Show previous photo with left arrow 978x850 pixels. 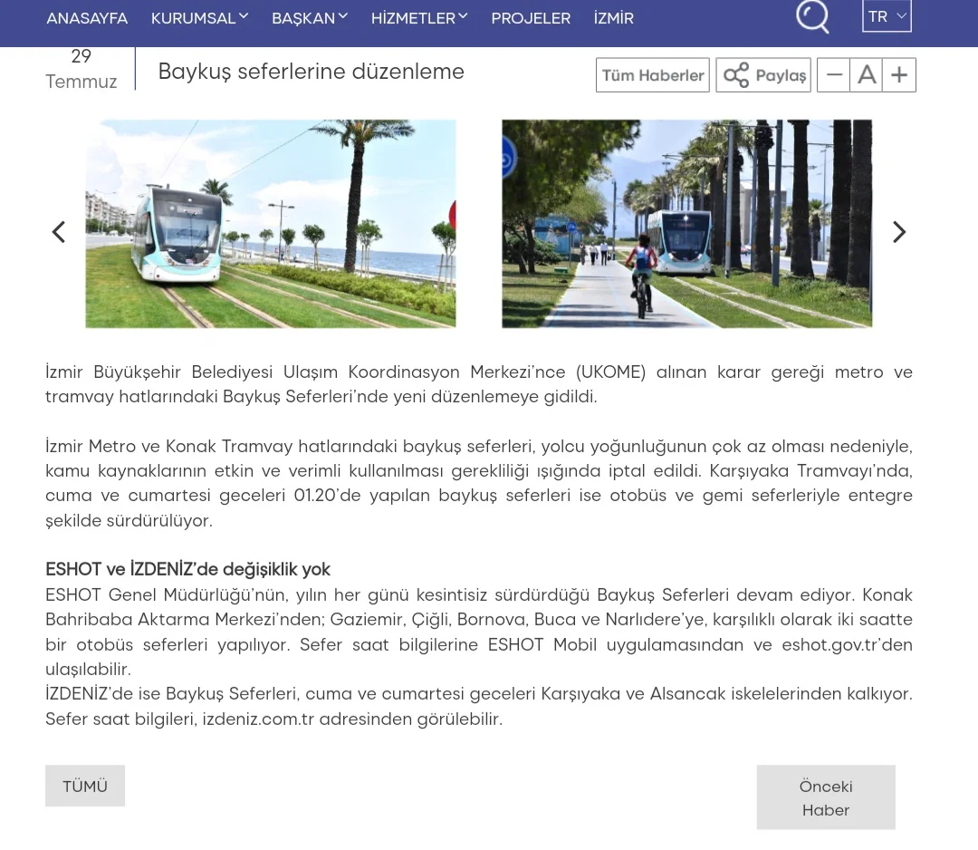[59, 233]
